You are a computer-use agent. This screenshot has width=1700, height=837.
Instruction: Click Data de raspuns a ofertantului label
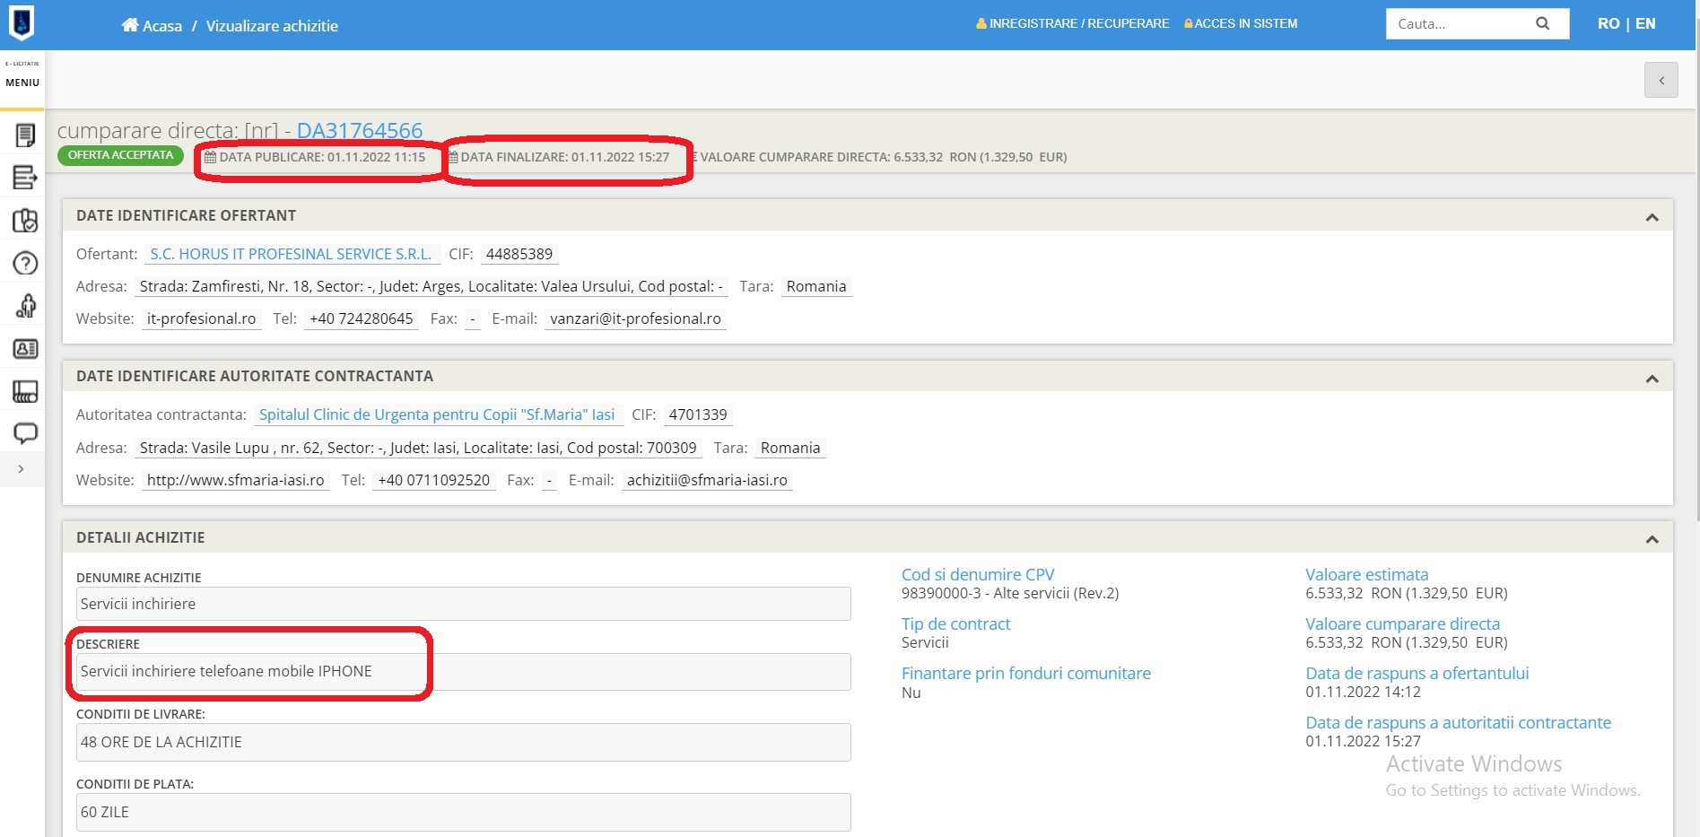[1417, 673]
